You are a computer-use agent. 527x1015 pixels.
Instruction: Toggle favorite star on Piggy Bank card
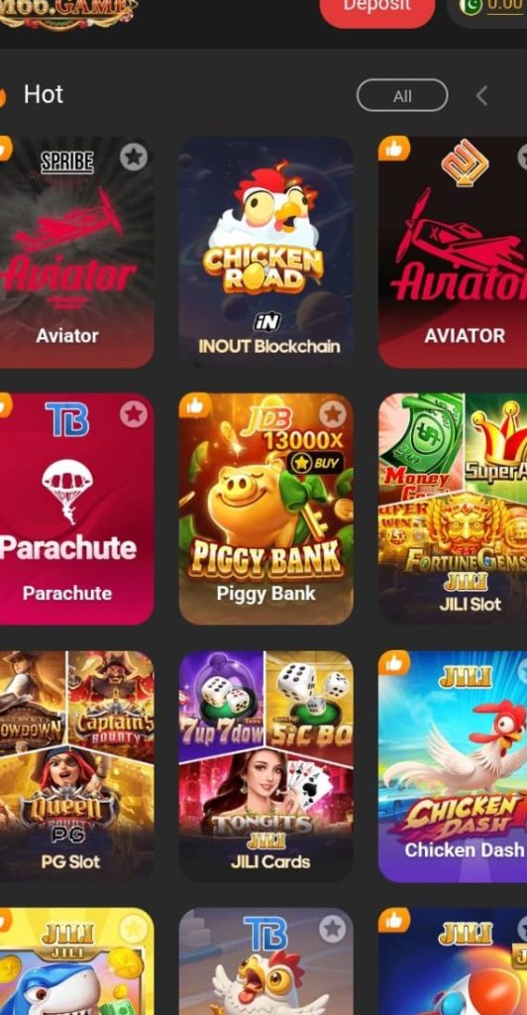[333, 413]
